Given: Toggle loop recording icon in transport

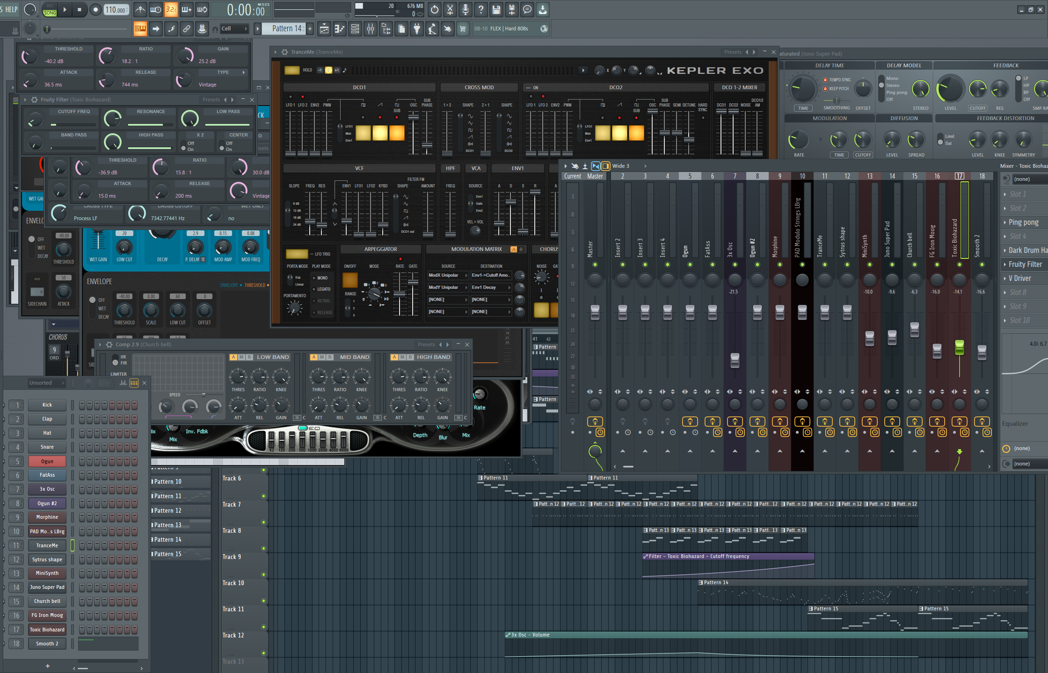Looking at the screenshot, I should coord(202,9).
